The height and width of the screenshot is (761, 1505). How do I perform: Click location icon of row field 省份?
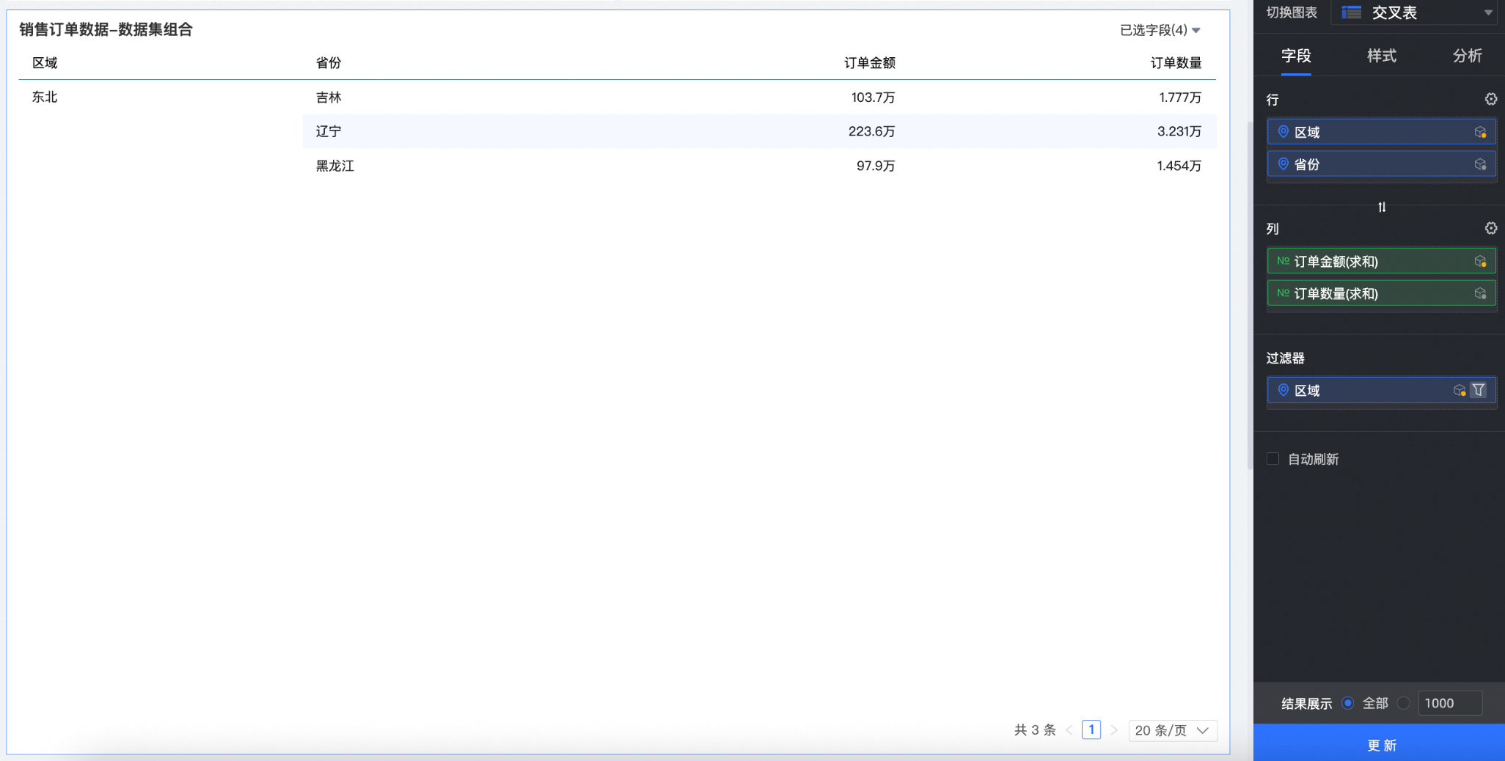click(1284, 164)
